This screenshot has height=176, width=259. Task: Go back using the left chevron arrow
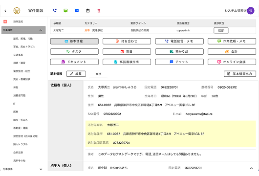pyautogui.click(x=5, y=11)
